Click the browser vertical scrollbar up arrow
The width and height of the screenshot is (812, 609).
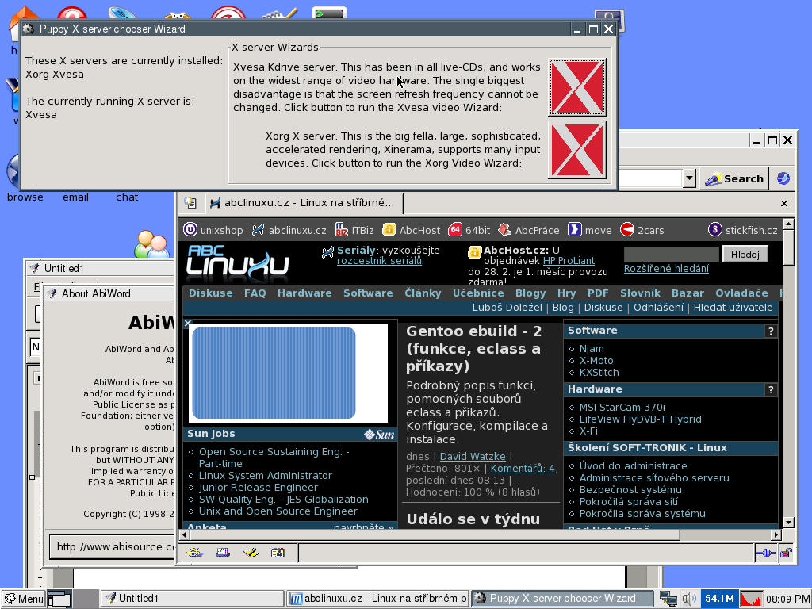pyautogui.click(x=789, y=224)
